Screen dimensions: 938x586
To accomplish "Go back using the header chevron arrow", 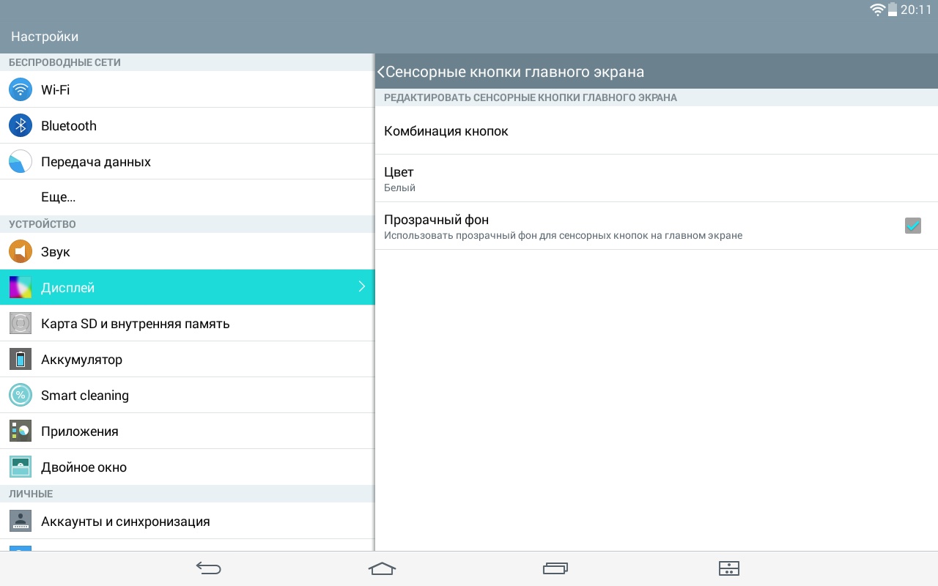I will [x=381, y=72].
